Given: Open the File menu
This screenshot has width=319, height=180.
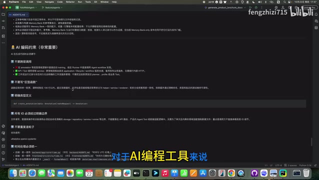Looking at the screenshot, I should 24,2.
